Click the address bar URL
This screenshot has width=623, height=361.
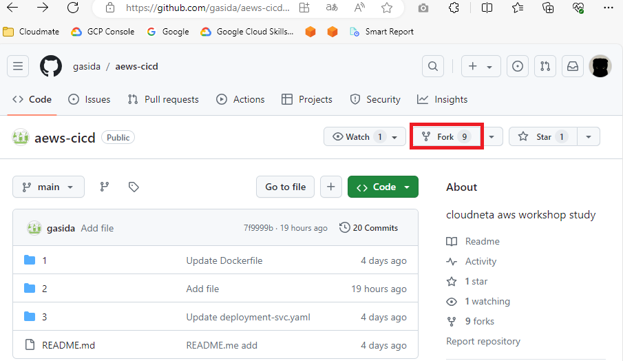point(207,8)
